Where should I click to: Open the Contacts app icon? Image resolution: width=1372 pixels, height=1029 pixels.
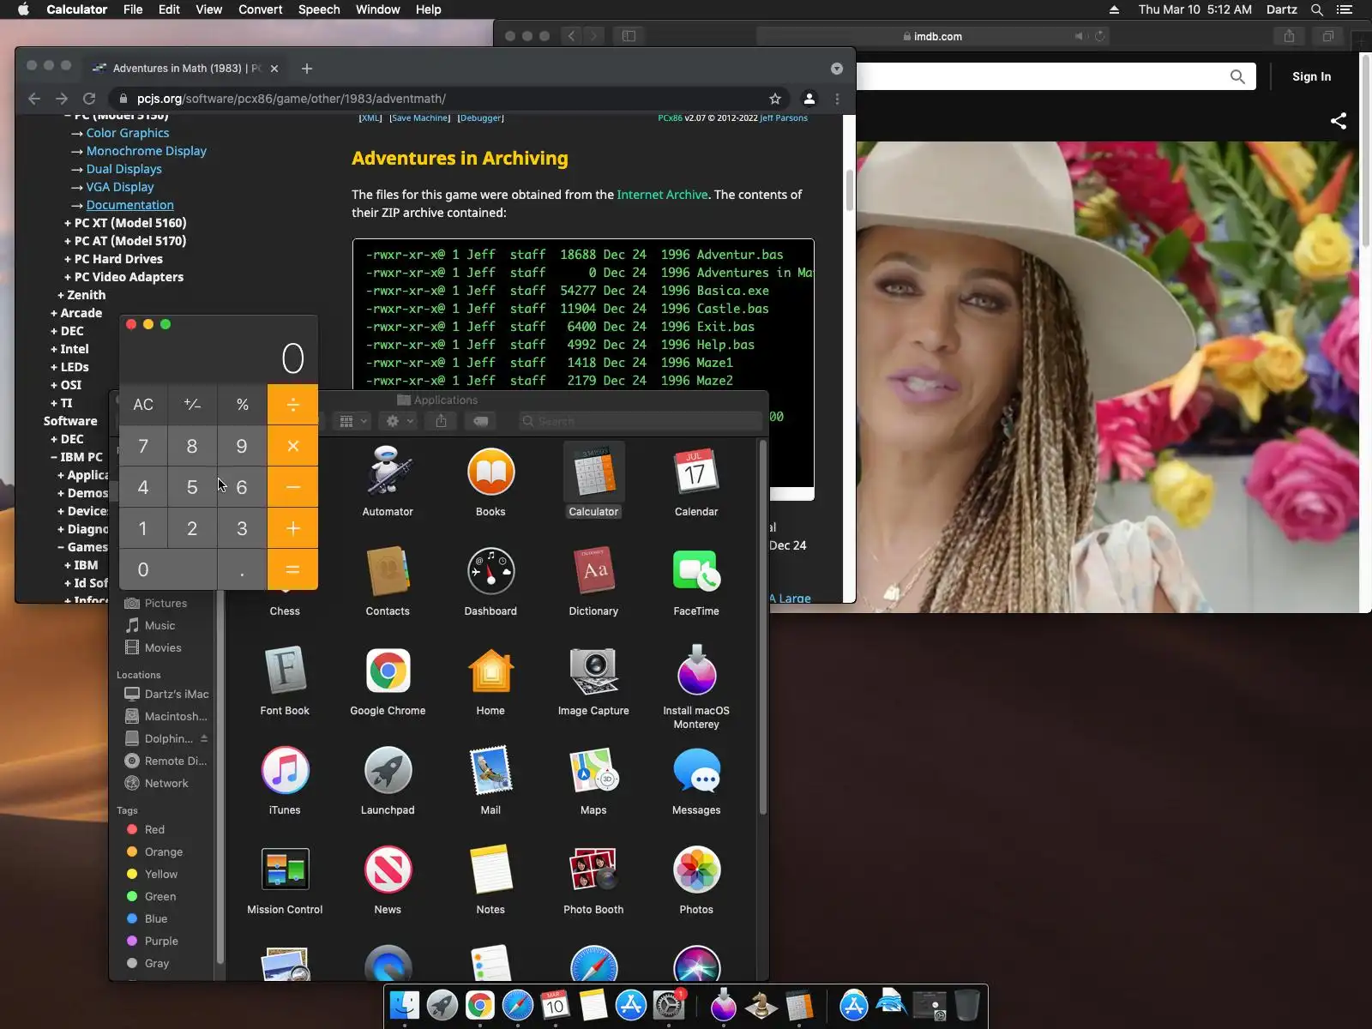click(388, 571)
